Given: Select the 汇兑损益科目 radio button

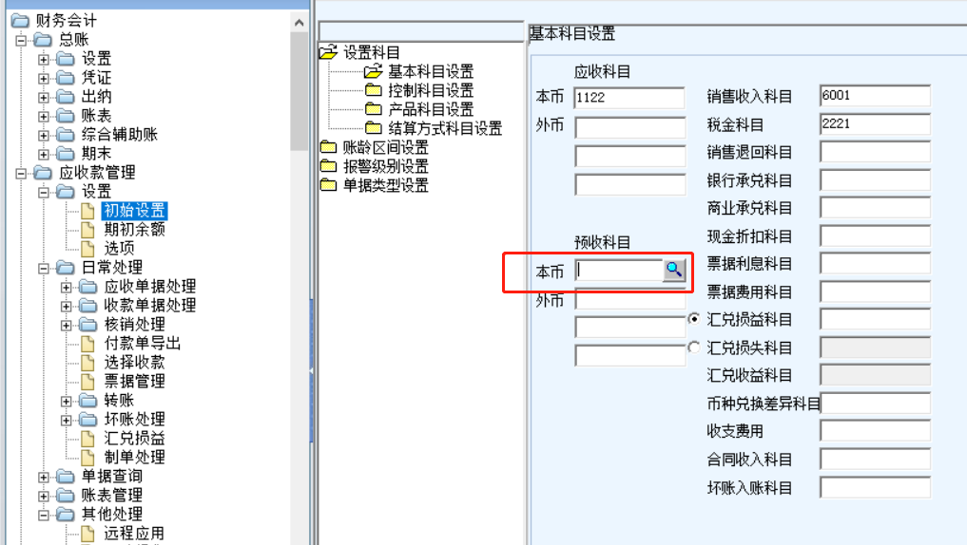Looking at the screenshot, I should (694, 319).
